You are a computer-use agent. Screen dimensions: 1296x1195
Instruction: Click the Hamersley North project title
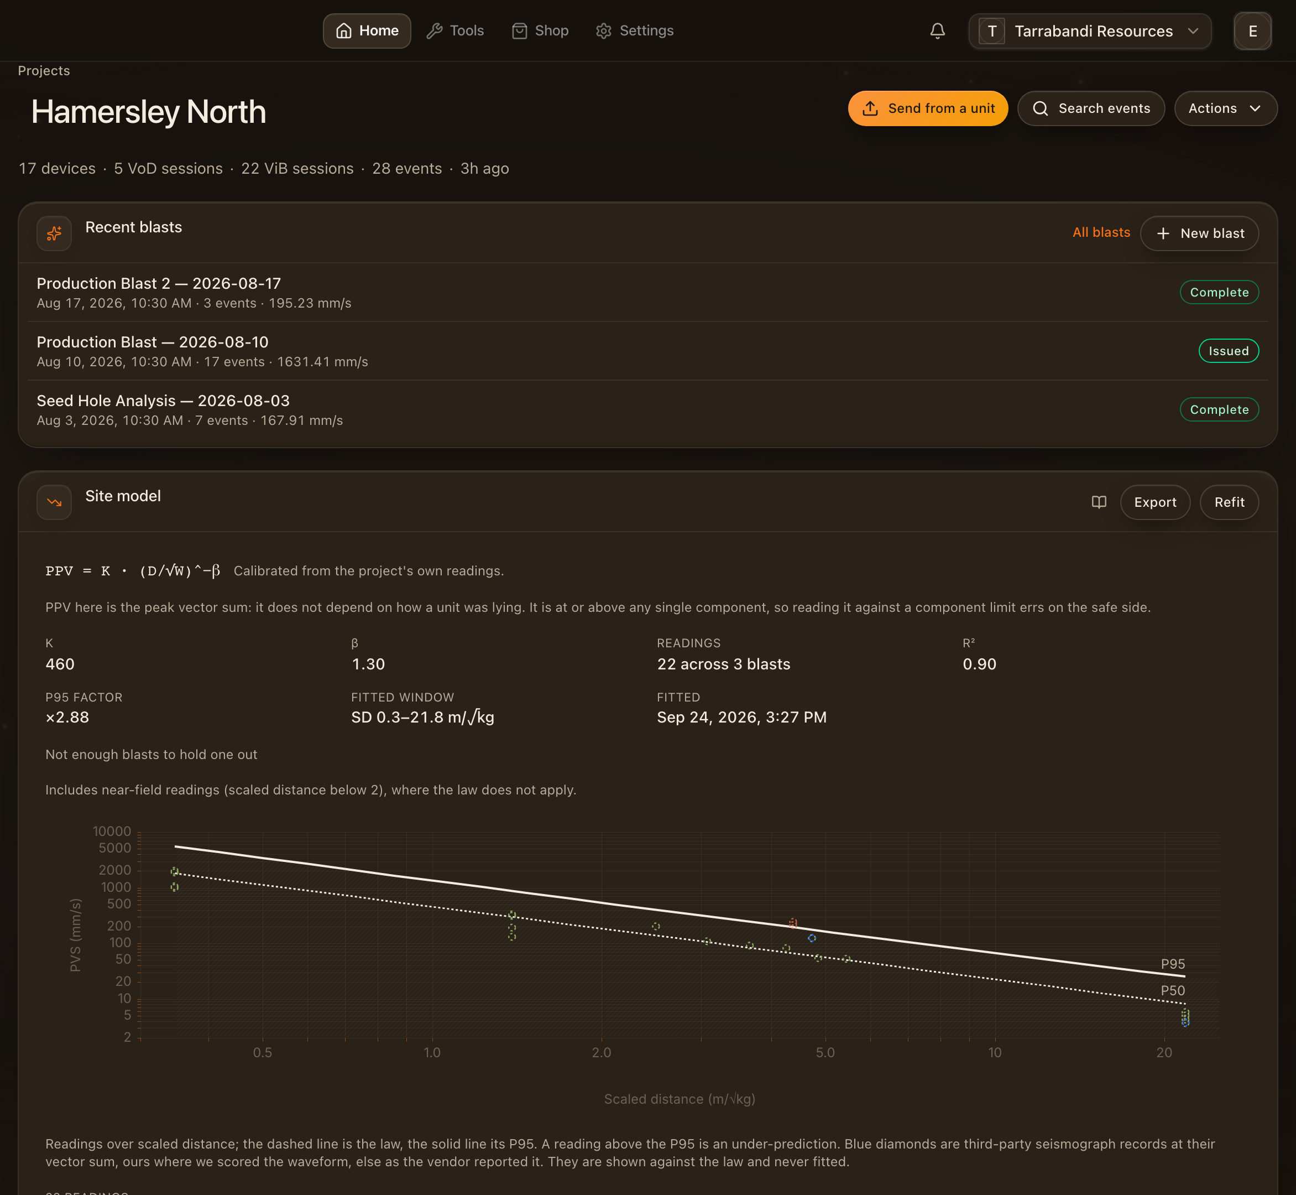coord(149,112)
